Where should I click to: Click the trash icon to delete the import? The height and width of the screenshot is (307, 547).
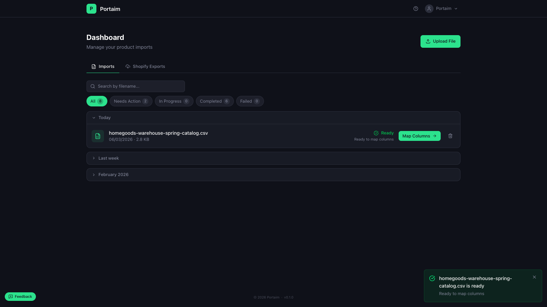[450, 136]
